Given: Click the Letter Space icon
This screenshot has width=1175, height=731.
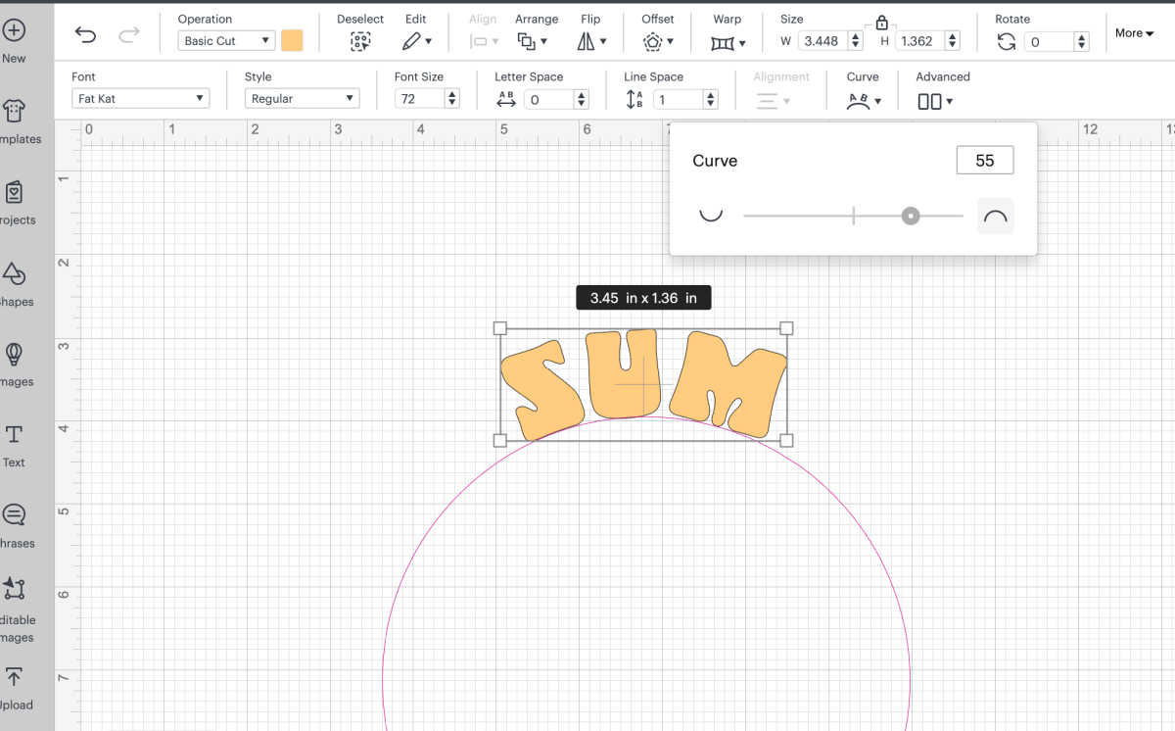Looking at the screenshot, I should (506, 99).
